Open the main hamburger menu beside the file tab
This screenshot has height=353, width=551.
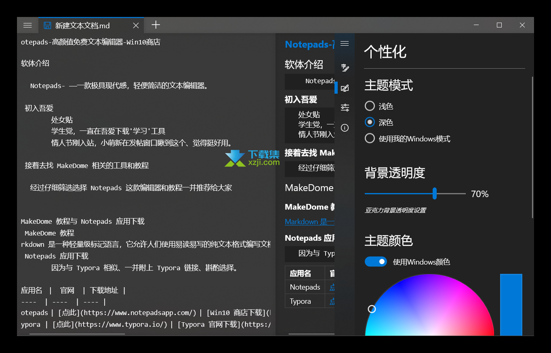(x=27, y=25)
